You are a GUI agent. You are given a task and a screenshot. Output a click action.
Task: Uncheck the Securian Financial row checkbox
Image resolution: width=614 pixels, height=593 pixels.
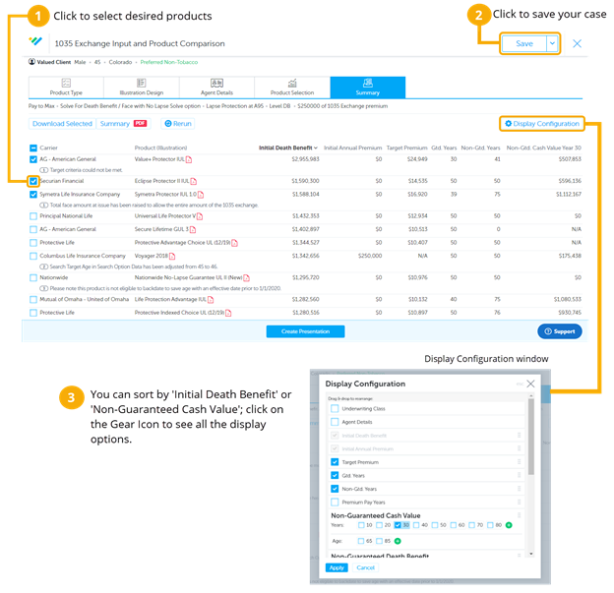point(33,181)
